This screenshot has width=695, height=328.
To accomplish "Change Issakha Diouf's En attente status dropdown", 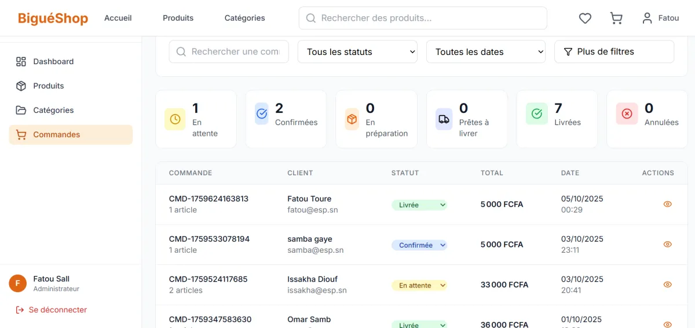I will (419, 285).
